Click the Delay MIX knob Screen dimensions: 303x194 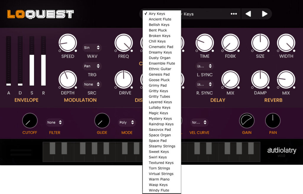(x=230, y=79)
